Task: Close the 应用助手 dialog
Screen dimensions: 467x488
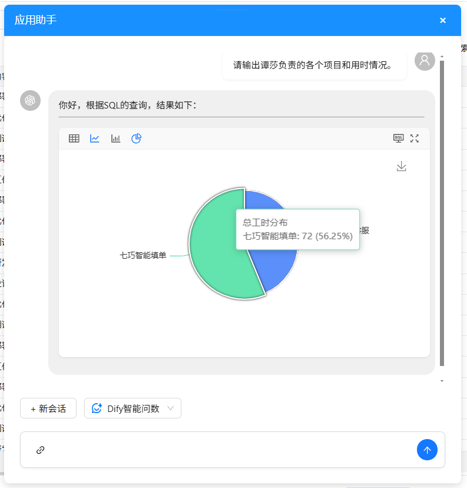Action: click(443, 21)
